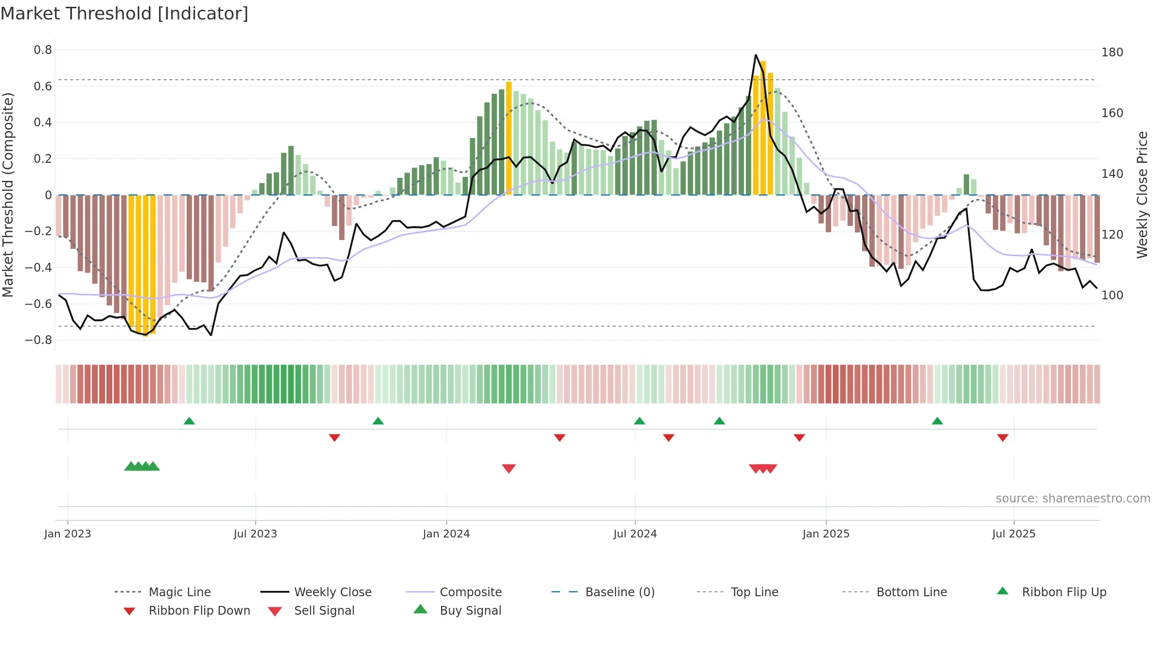Click the Jul 2023 x-axis label
Viewport: 1167px width, 656px height.
(x=255, y=534)
